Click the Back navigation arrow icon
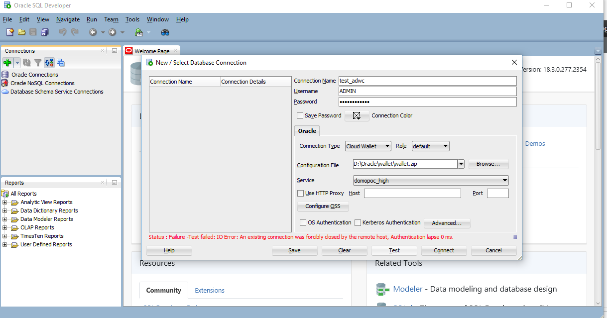 point(93,32)
